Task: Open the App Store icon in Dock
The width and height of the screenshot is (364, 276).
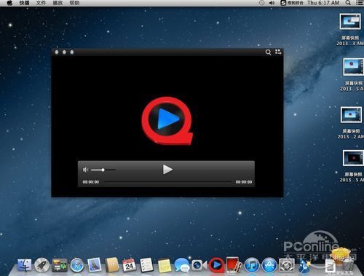Action: coord(269,265)
